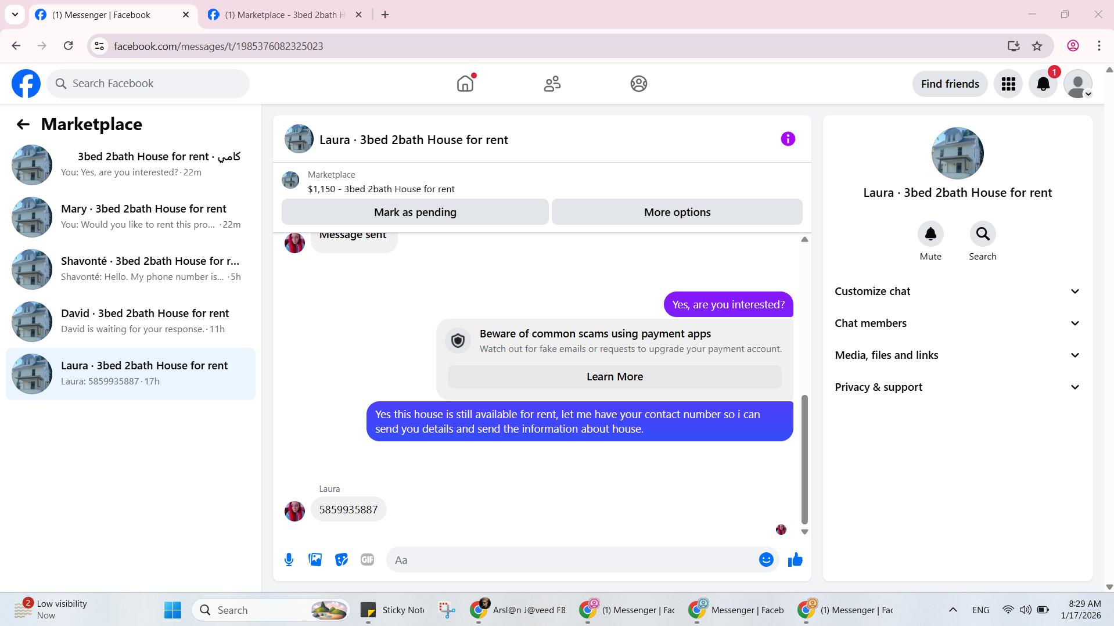The height and width of the screenshot is (626, 1114).
Task: Go back from Marketplace chats list
Action: pyautogui.click(x=23, y=124)
